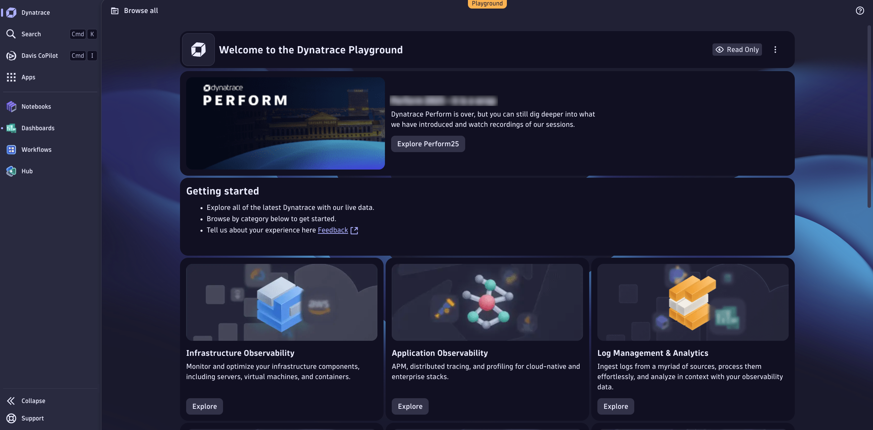Open Dashboards app icon
The width and height of the screenshot is (873, 430).
tap(11, 128)
